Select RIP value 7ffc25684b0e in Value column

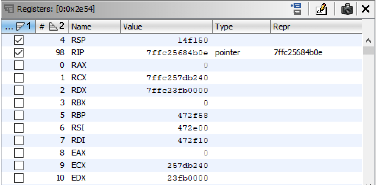pos(177,53)
